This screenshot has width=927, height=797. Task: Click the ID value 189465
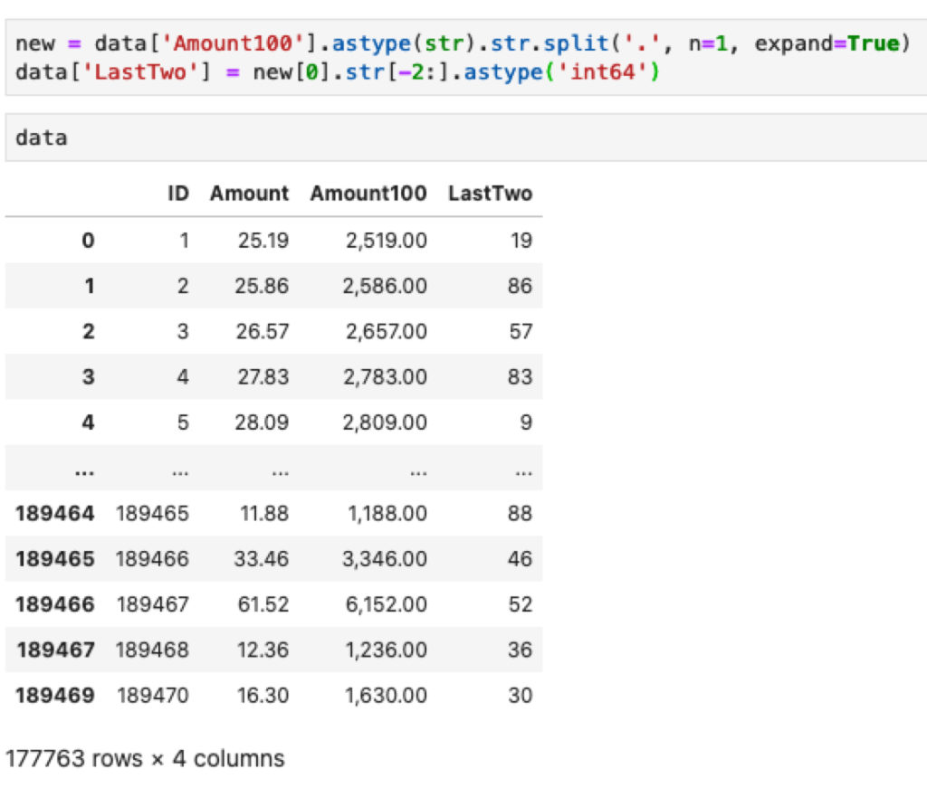pos(152,514)
